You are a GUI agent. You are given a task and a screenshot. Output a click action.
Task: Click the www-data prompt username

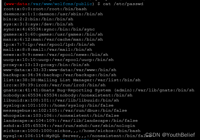(x=17, y=4)
